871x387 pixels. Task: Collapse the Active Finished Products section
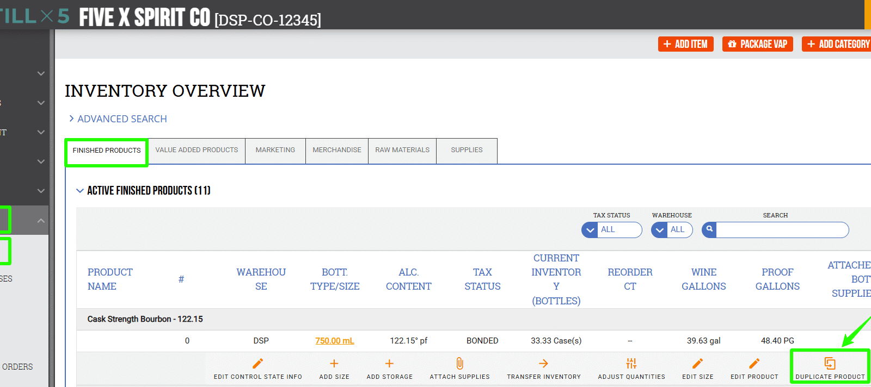coord(80,191)
